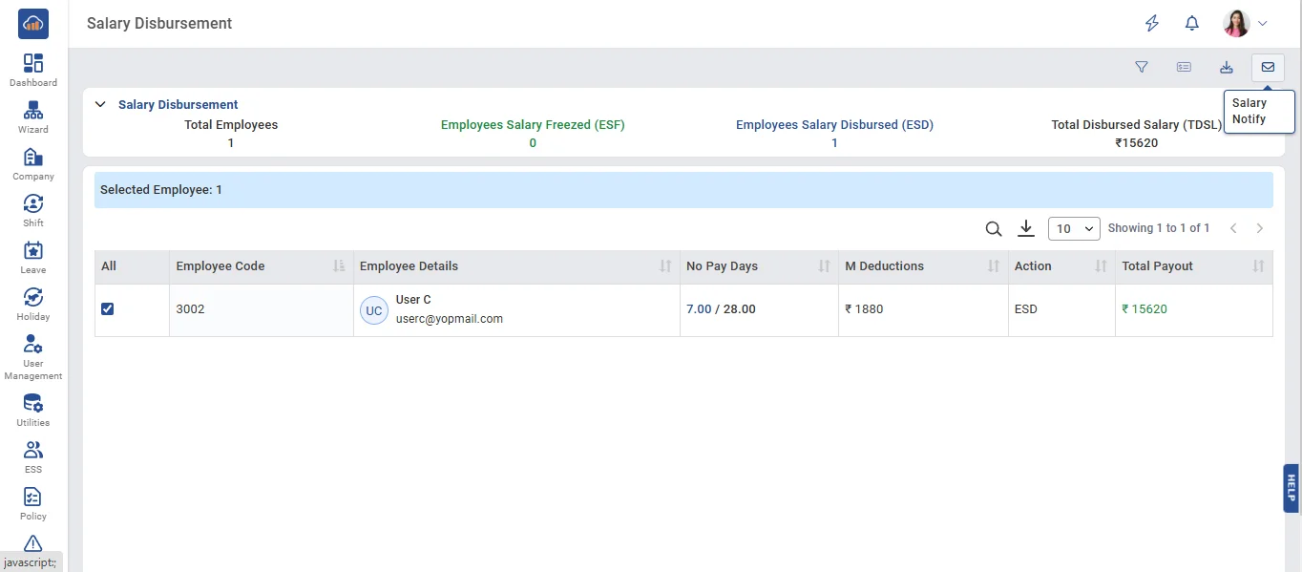Click the download icon in top toolbar
The image size is (1302, 572).
(x=1227, y=67)
